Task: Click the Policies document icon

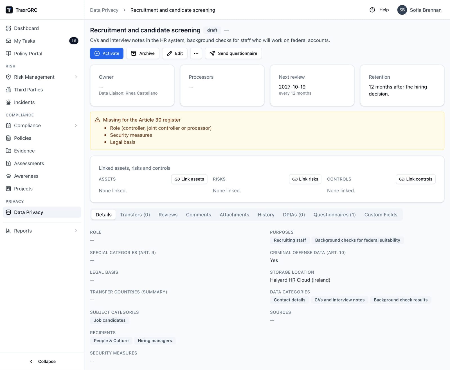Action: coord(8,138)
